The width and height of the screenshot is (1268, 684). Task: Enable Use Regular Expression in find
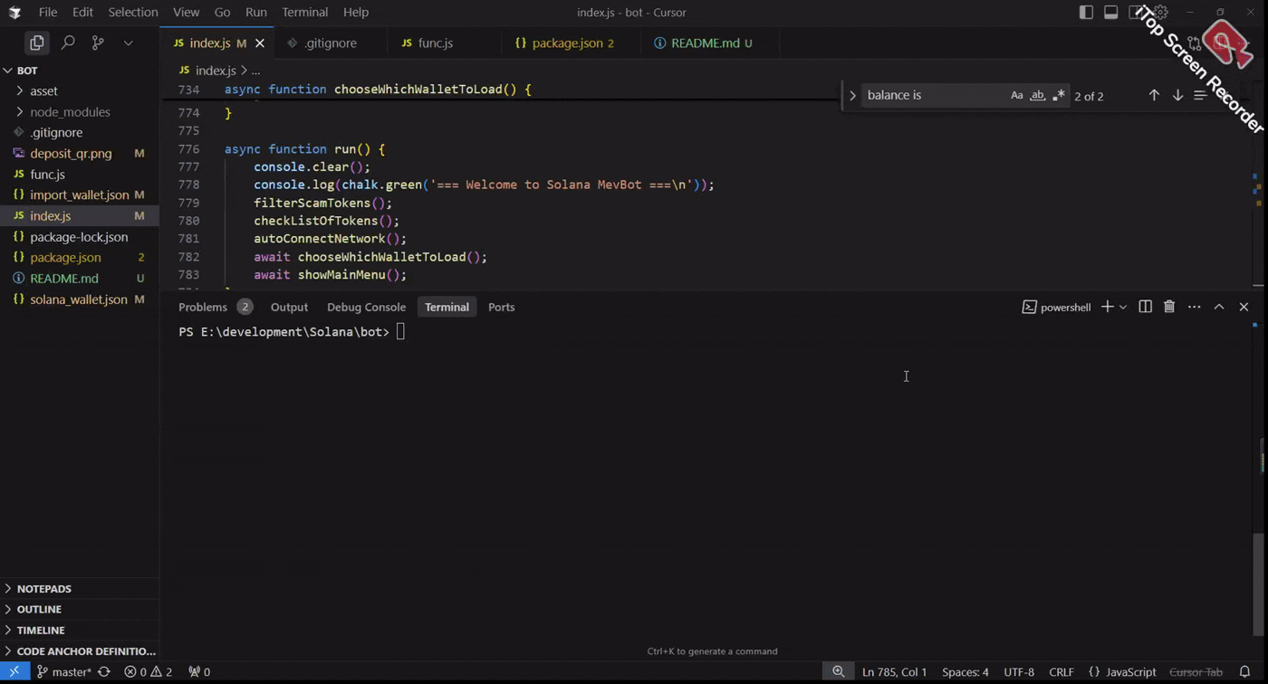[1058, 95]
